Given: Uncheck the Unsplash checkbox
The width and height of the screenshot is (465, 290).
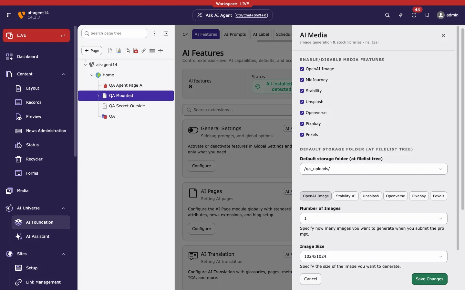Looking at the screenshot, I should (302, 102).
